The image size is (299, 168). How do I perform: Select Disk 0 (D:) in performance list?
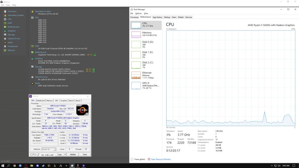click(x=146, y=45)
